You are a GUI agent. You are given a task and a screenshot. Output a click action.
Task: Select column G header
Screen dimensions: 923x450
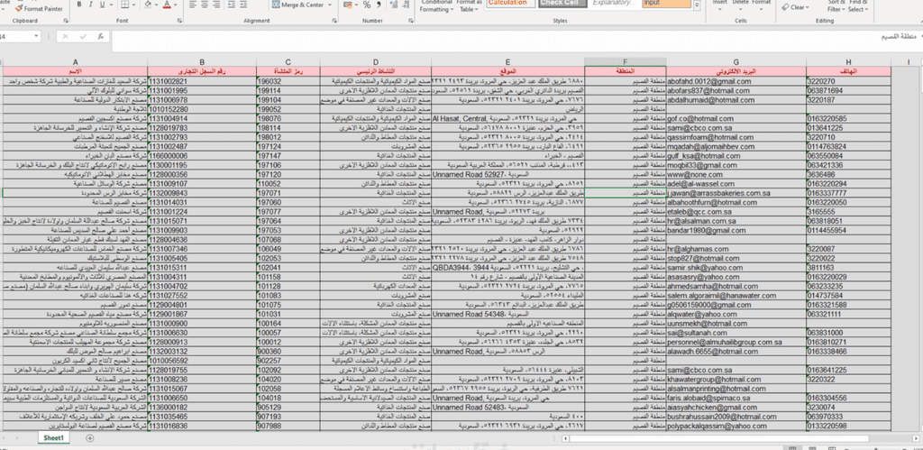(736, 61)
